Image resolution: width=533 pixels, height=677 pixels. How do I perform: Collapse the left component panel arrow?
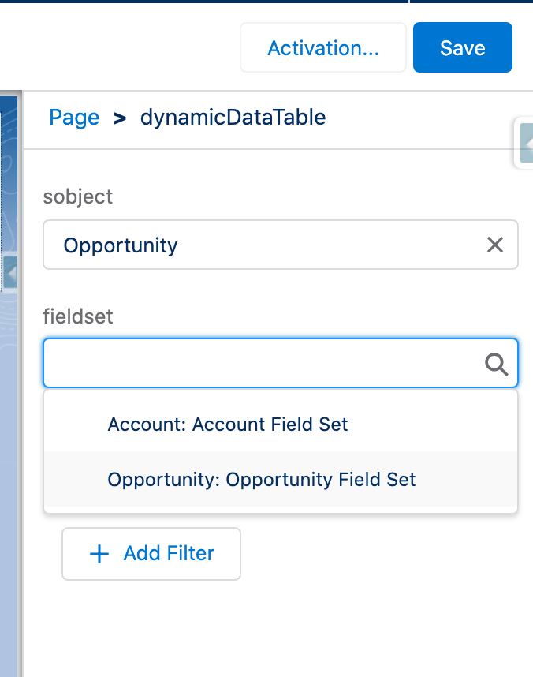pos(11,272)
